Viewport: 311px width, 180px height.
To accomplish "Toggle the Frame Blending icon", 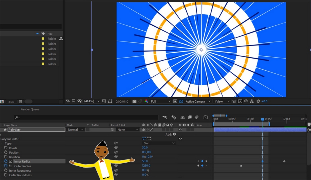I will click(x=190, y=117).
